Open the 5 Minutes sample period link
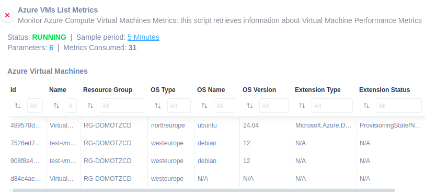 click(x=143, y=37)
